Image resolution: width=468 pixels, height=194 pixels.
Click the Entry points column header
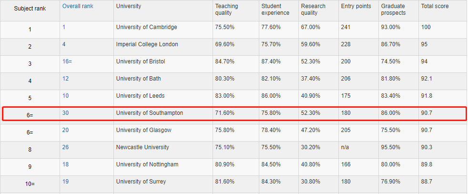pyautogui.click(x=356, y=6)
